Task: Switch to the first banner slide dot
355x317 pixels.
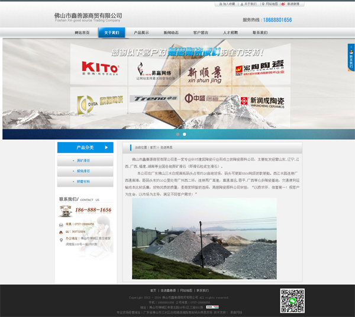Action: [x=177, y=135]
